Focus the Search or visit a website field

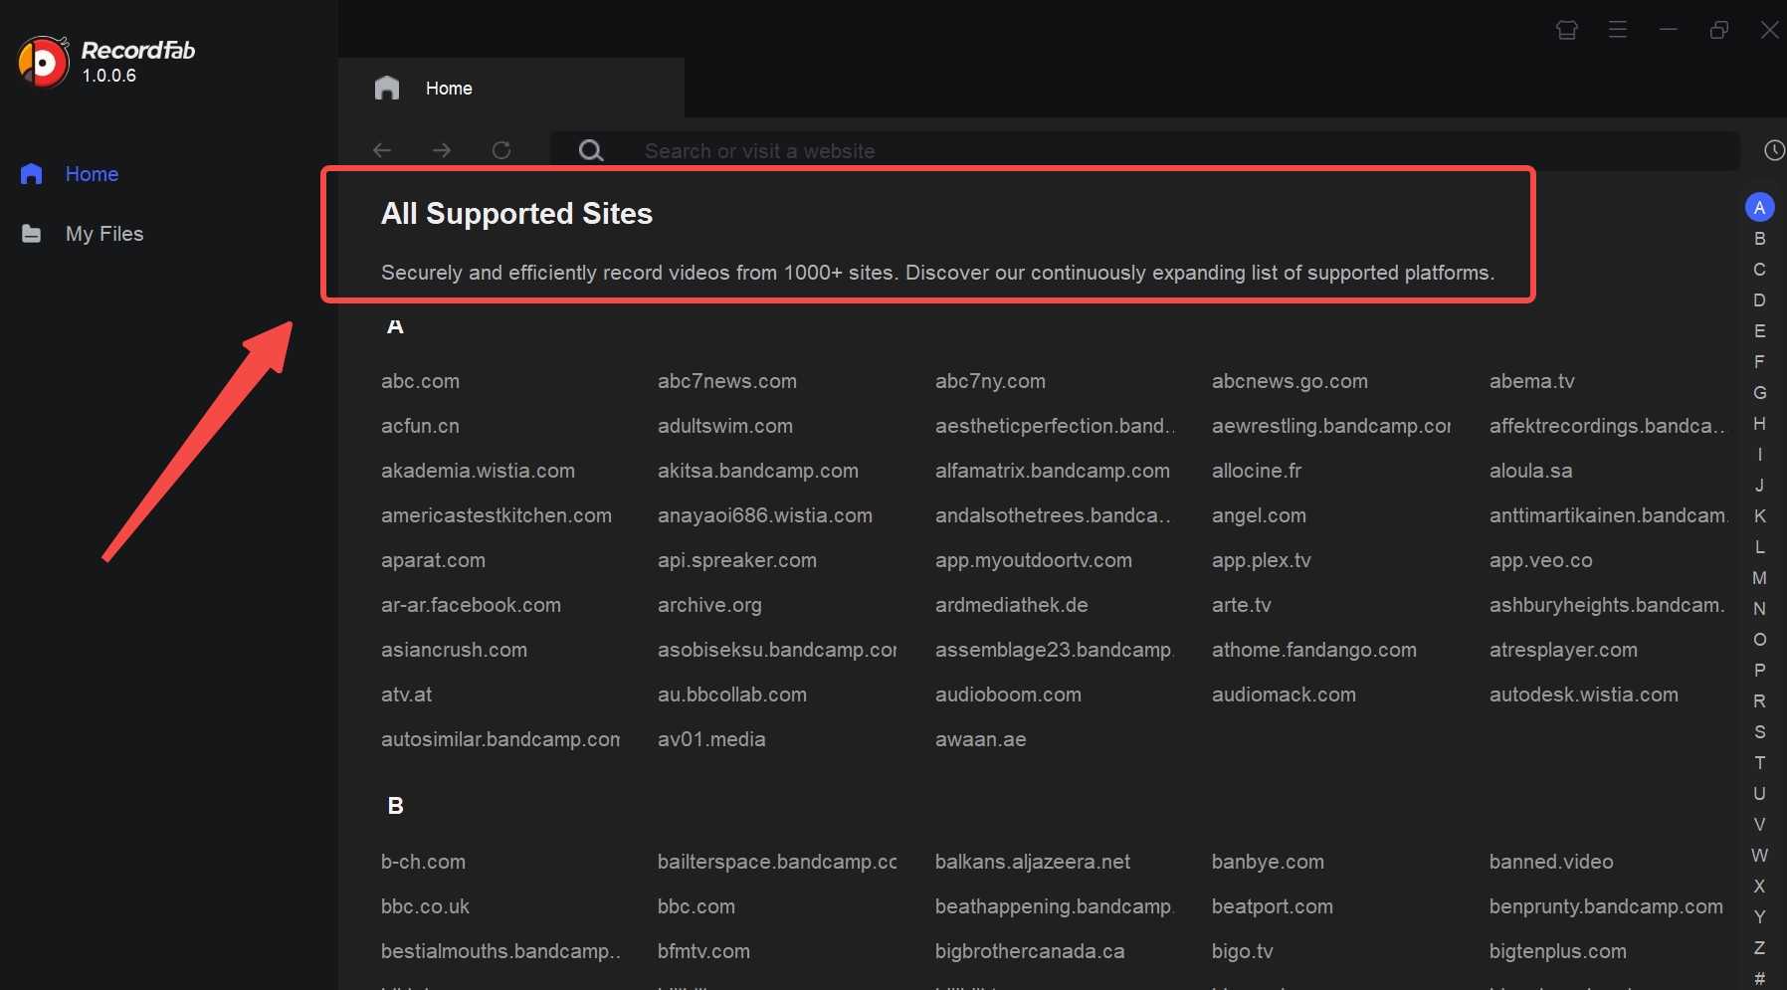click(x=1144, y=150)
